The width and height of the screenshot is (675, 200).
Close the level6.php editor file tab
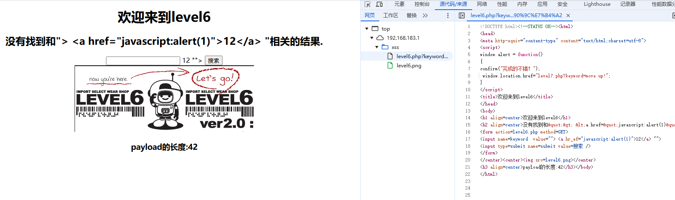pyautogui.click(x=568, y=15)
